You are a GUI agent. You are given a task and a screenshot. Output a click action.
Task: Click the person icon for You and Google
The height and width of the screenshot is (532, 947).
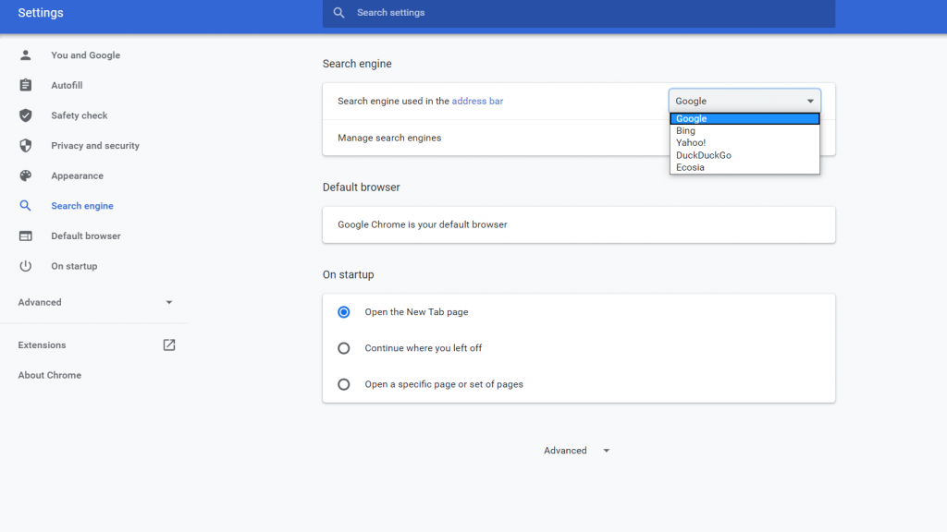[x=26, y=55]
